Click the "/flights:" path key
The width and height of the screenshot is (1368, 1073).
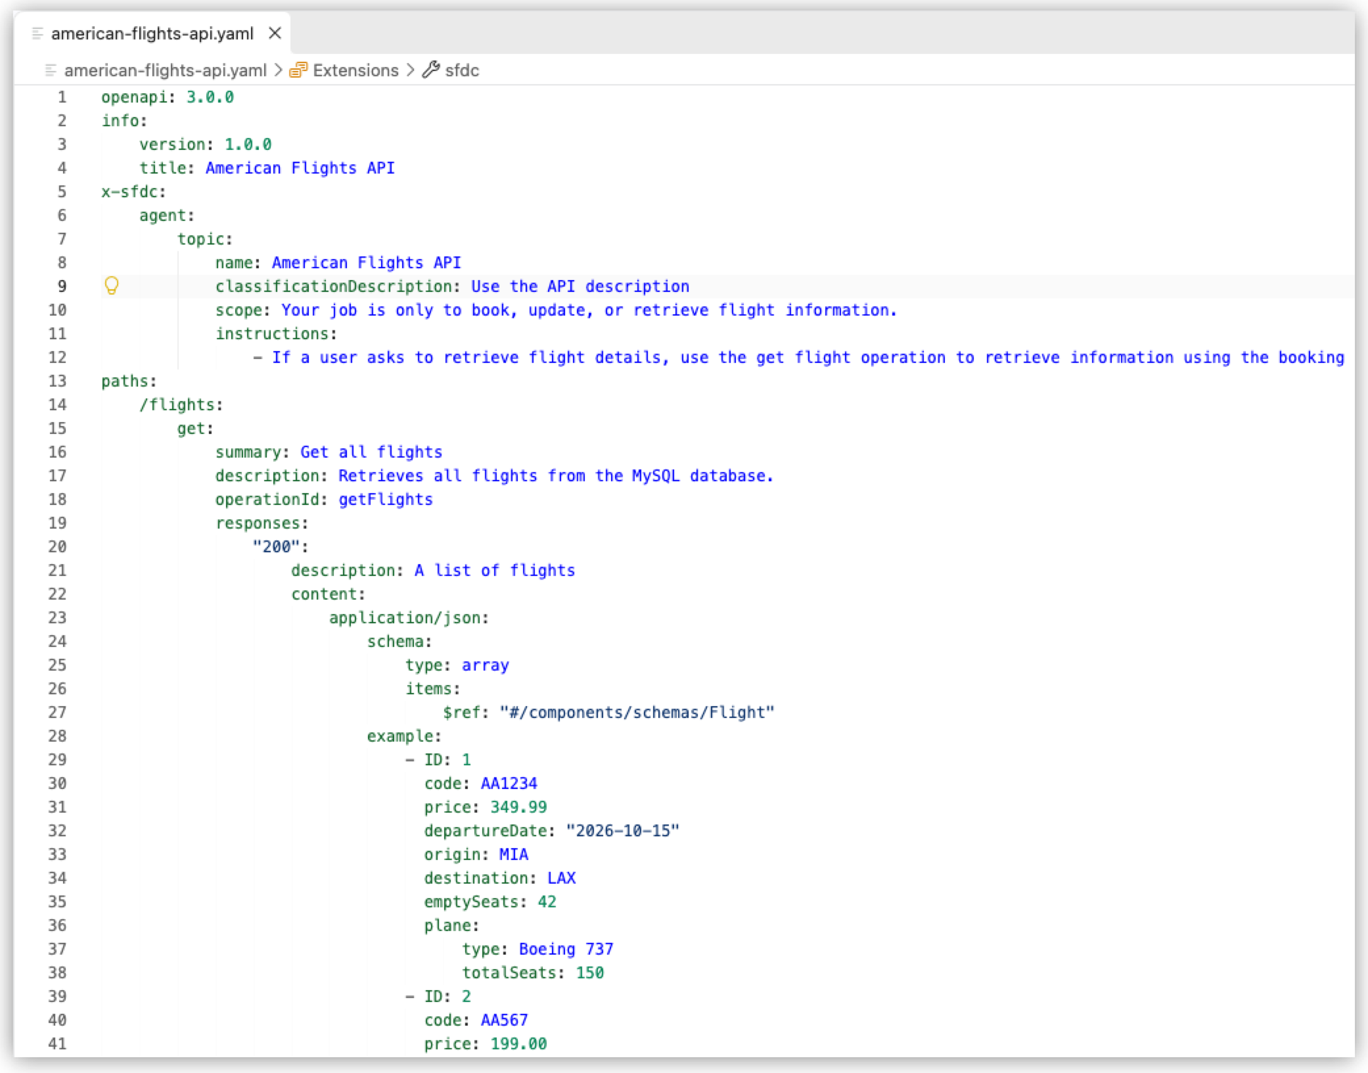click(x=181, y=405)
